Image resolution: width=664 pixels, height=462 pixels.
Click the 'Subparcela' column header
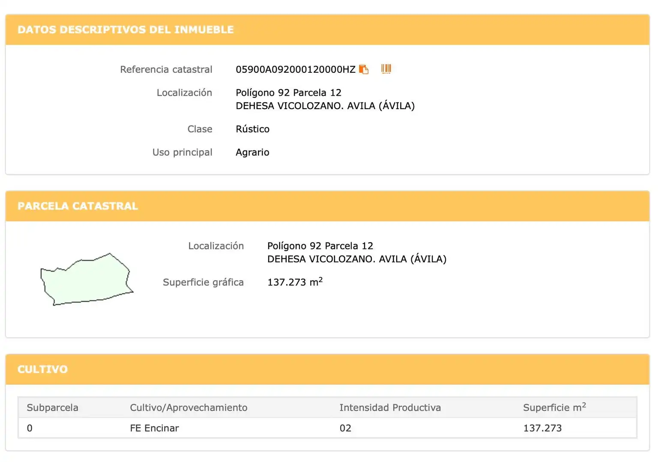(x=52, y=408)
